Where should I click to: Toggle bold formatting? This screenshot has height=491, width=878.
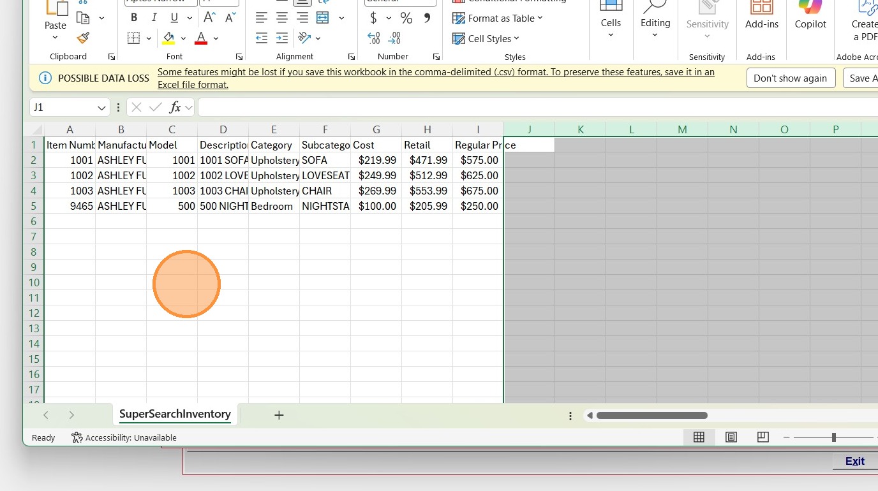tap(134, 18)
